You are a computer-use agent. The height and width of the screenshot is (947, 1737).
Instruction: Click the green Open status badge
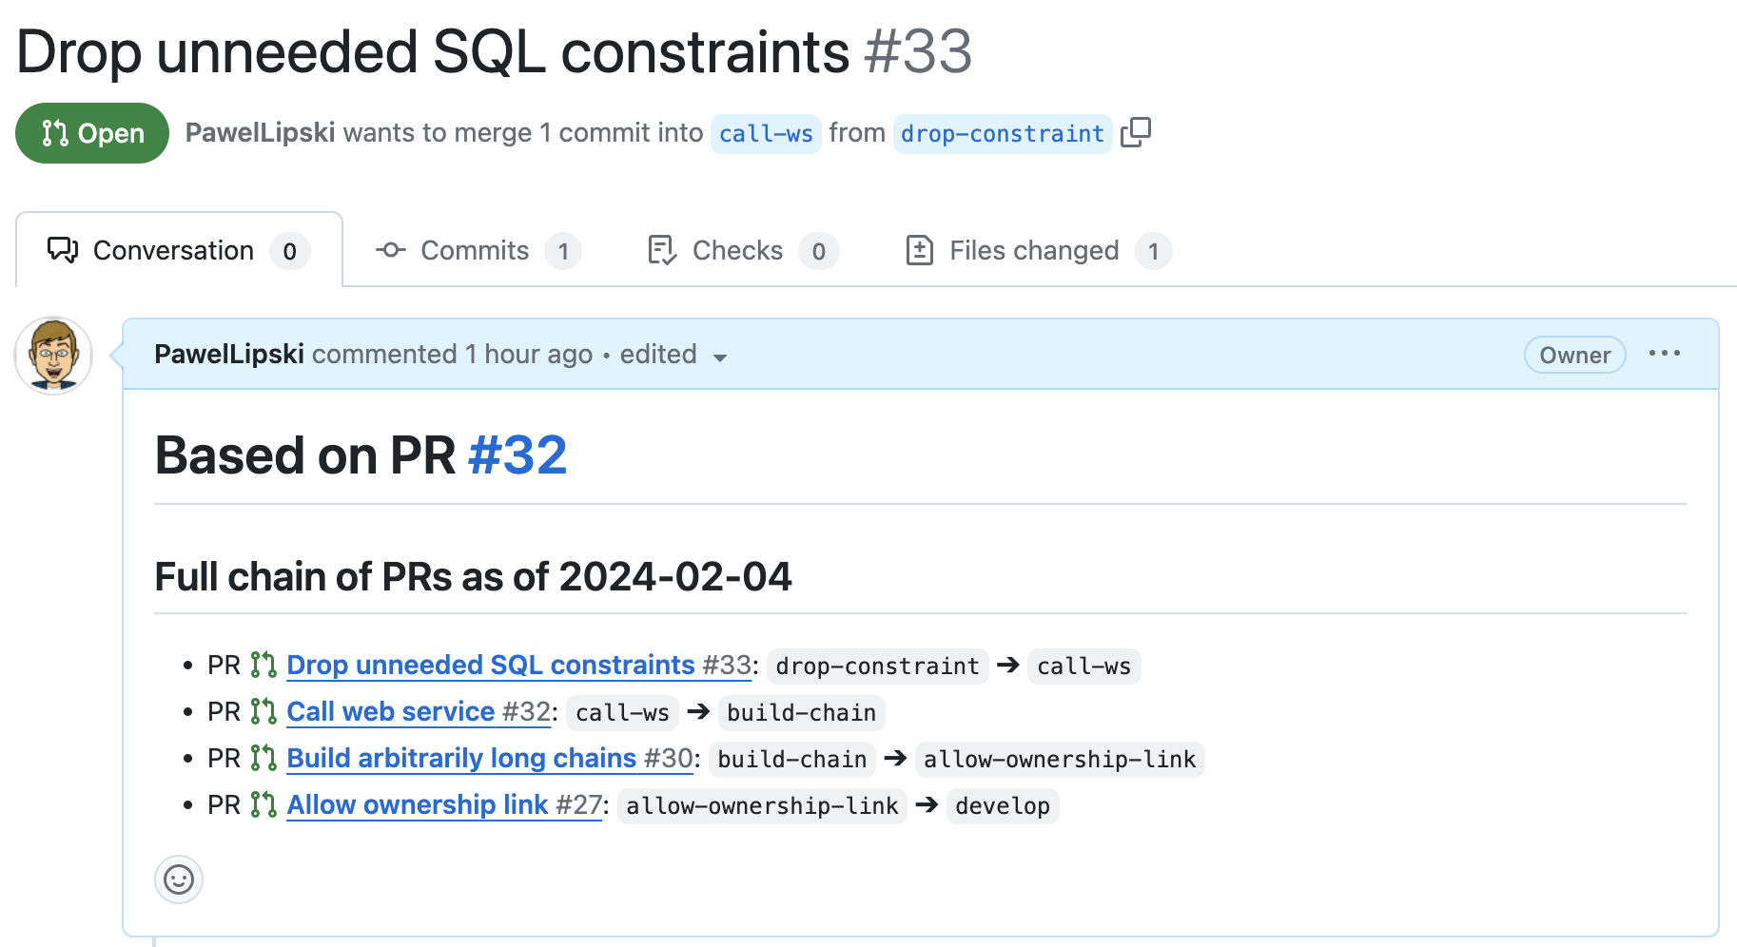(92, 133)
